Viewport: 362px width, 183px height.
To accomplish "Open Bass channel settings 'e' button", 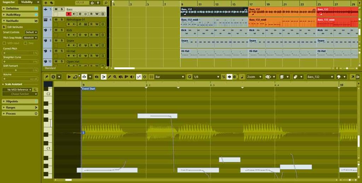I will click(x=80, y=14).
